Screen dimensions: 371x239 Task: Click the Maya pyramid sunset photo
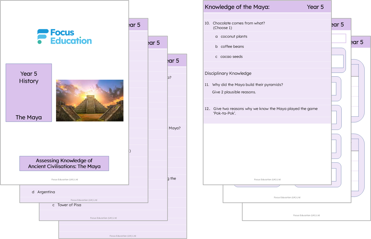point(90,100)
